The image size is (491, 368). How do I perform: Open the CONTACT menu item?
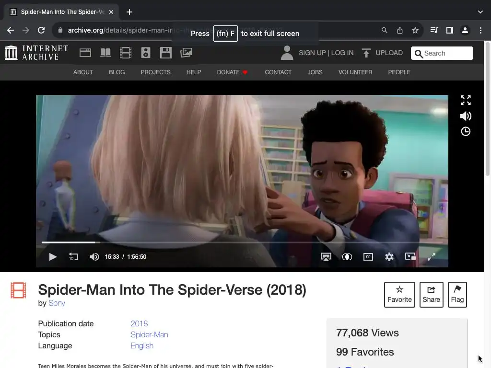[278, 72]
